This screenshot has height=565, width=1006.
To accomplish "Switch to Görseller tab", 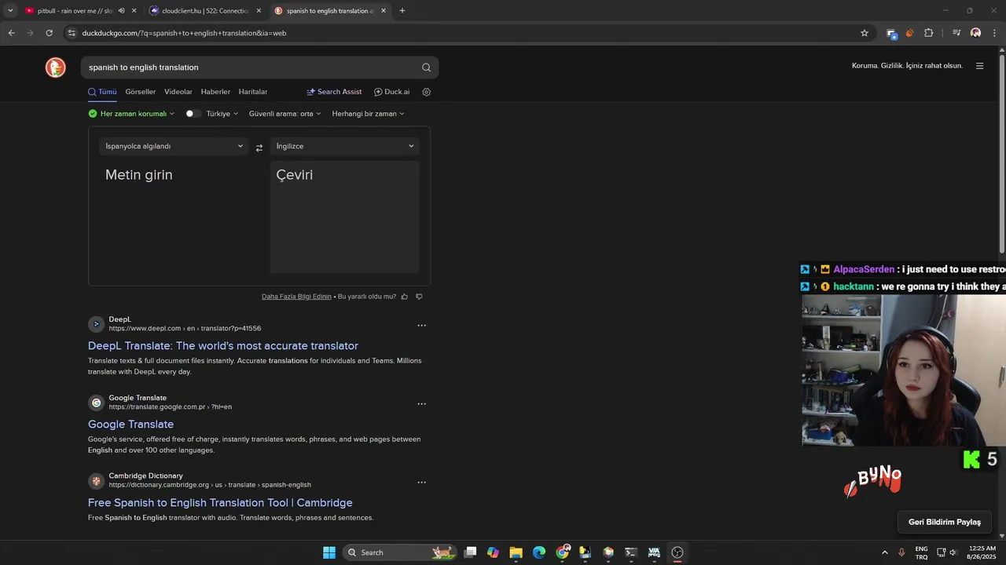I will click(141, 92).
